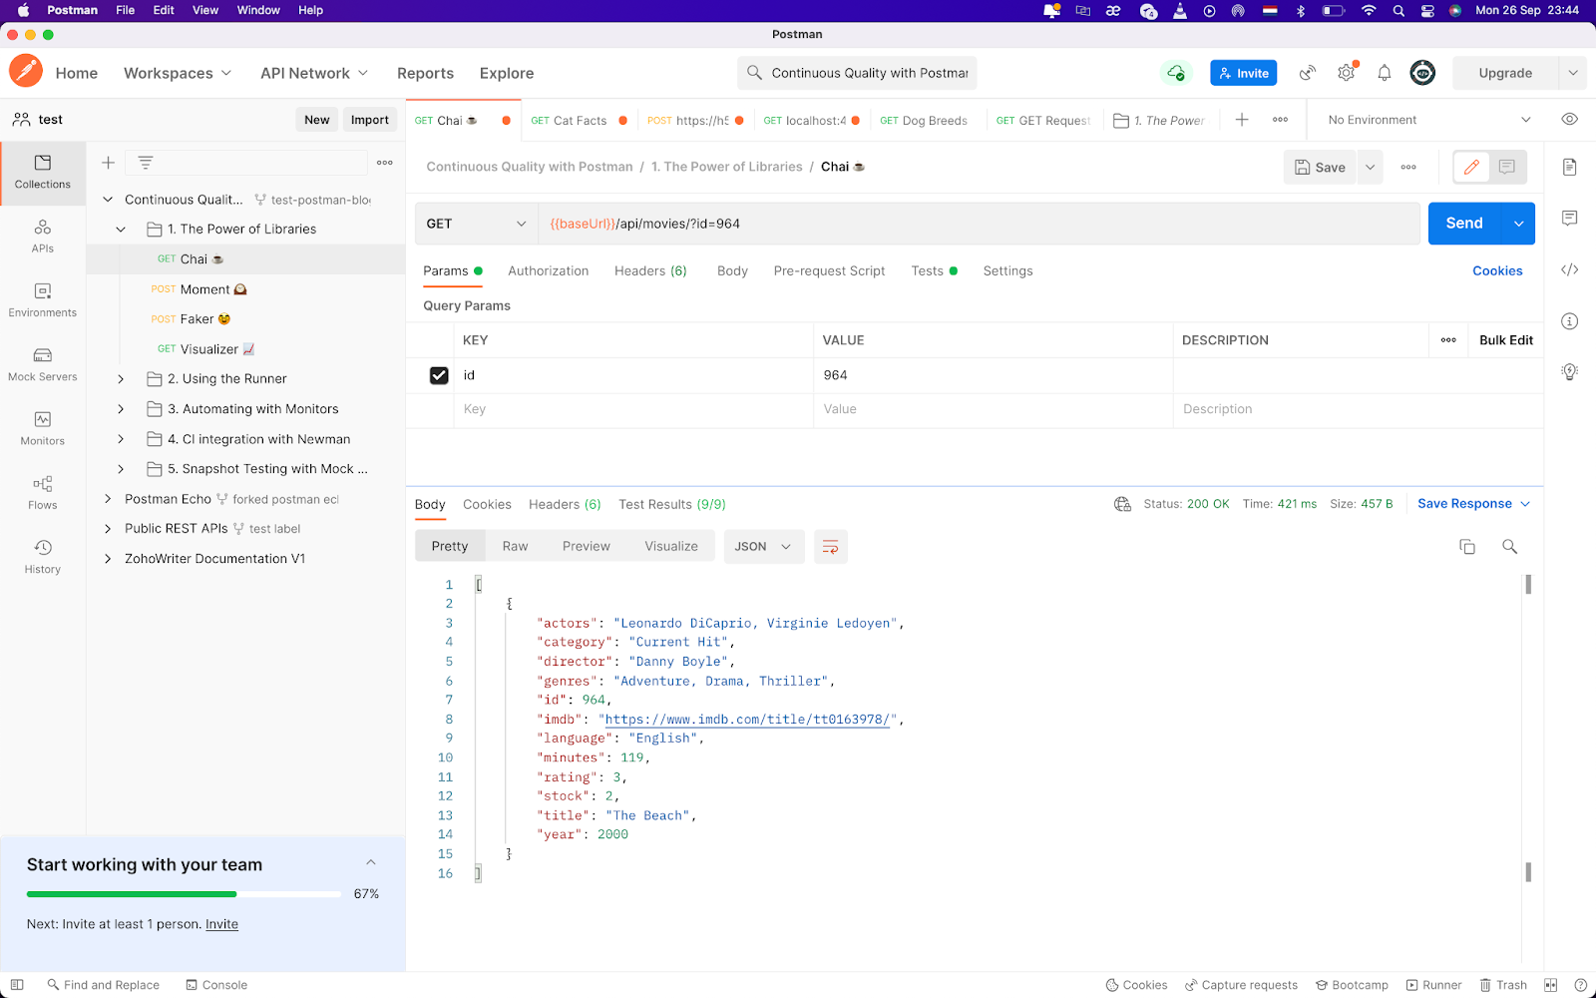
Task: Open the Collections sidebar panel
Action: (43, 173)
